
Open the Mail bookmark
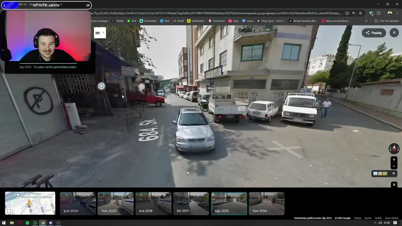click(165, 21)
